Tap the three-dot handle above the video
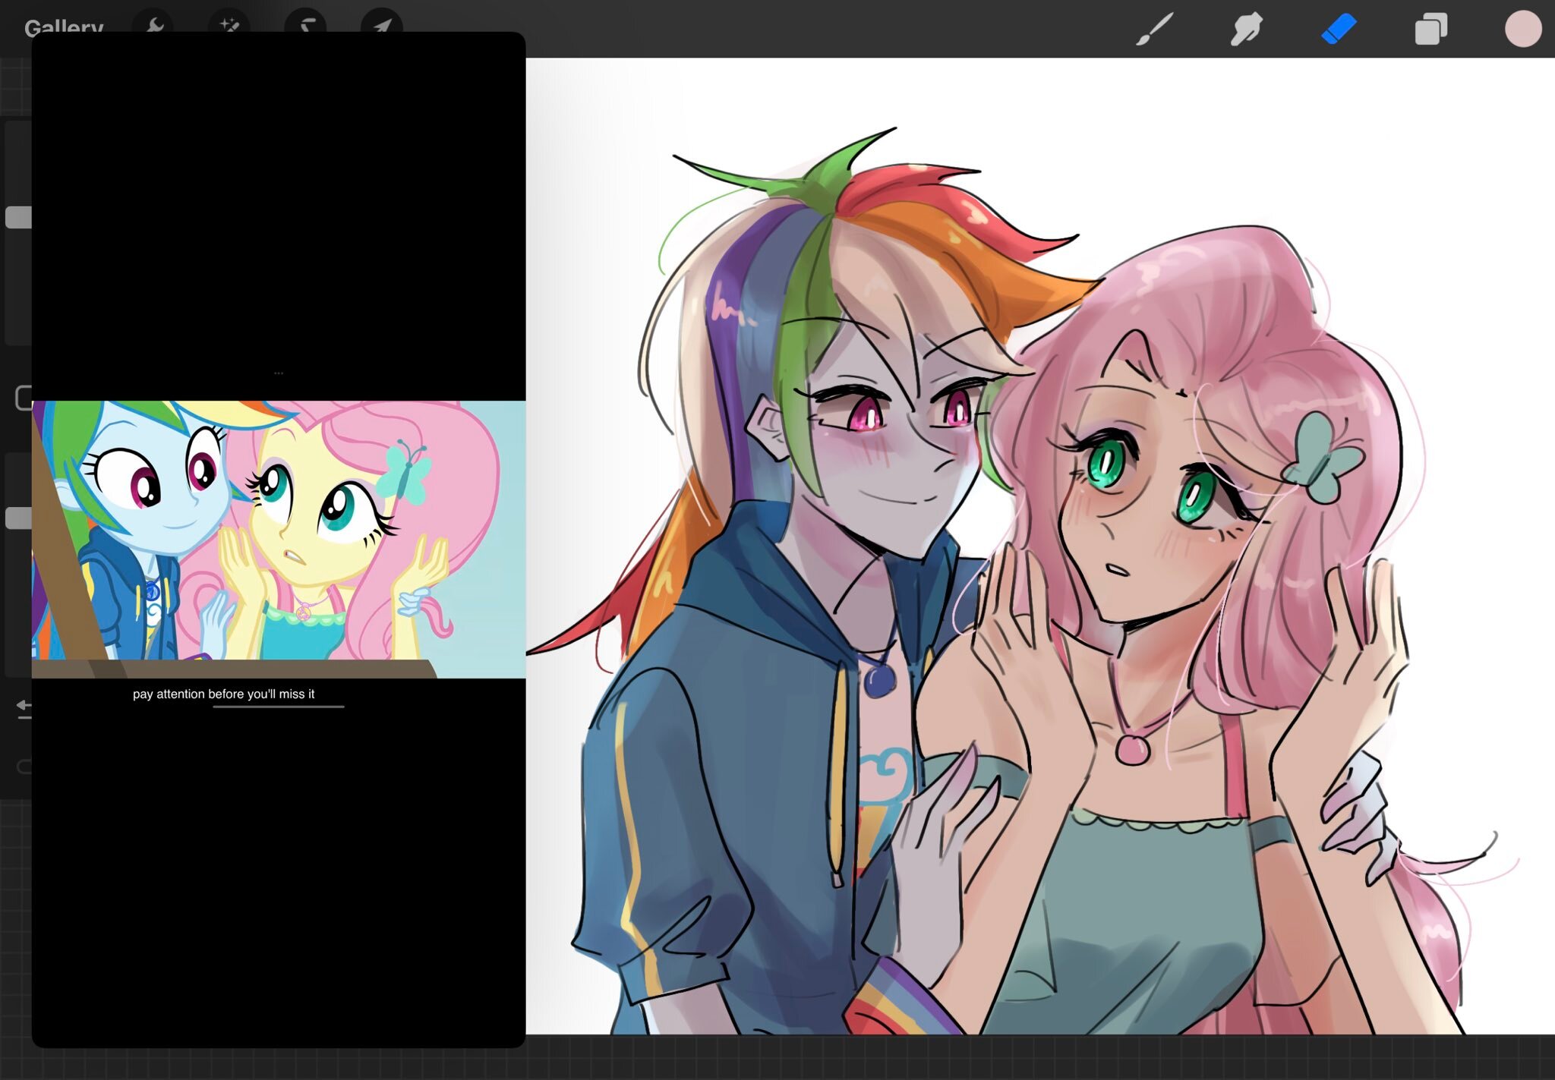The width and height of the screenshot is (1555, 1080). coord(279,373)
